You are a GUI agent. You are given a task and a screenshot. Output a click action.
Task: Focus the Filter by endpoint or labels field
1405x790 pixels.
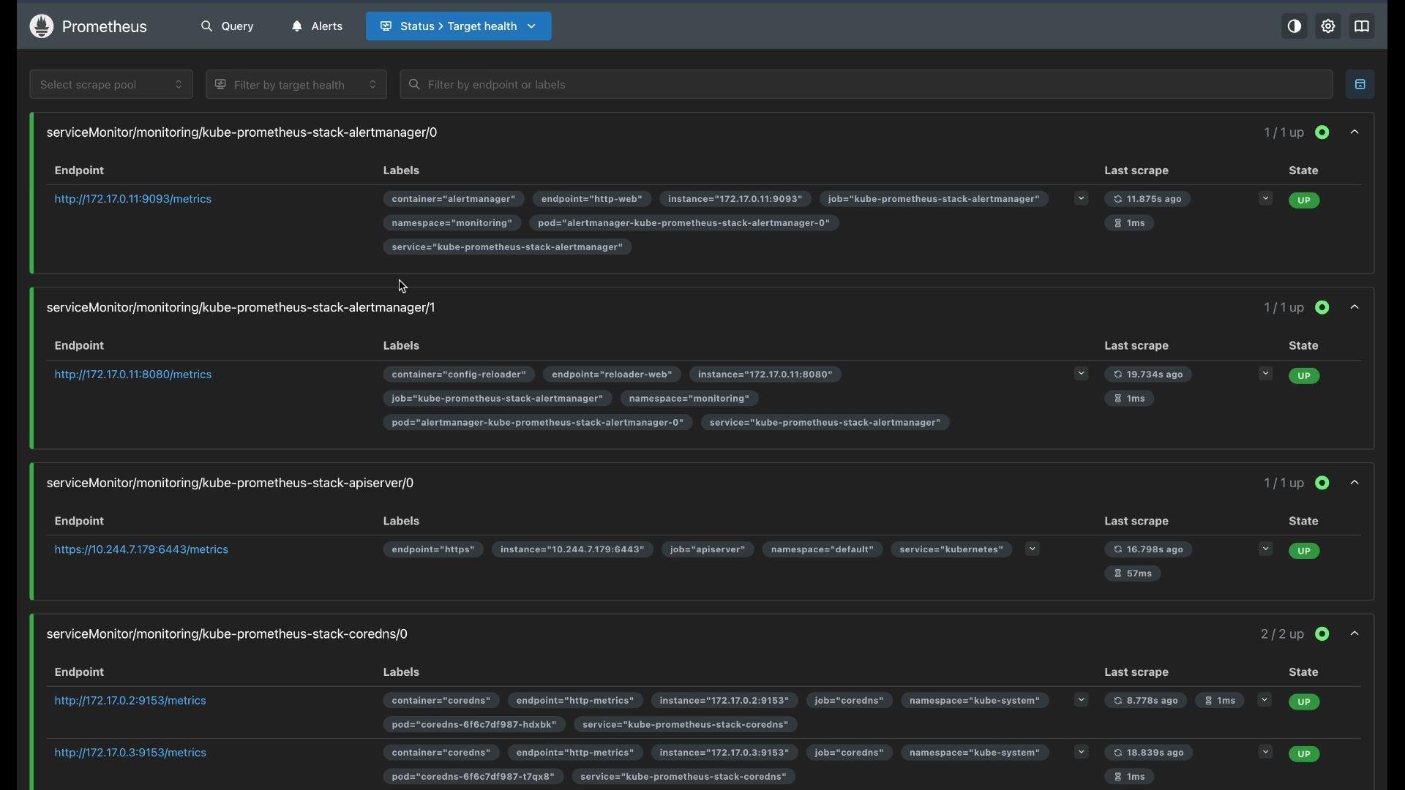pyautogui.click(x=866, y=85)
